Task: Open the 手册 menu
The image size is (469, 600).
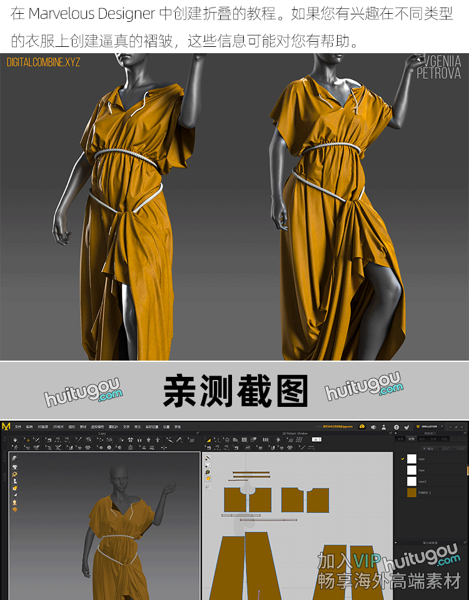Action: 178,427
